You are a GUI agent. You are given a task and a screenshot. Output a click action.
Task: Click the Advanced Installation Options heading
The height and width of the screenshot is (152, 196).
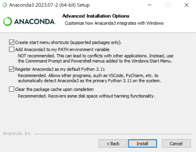click(96, 16)
